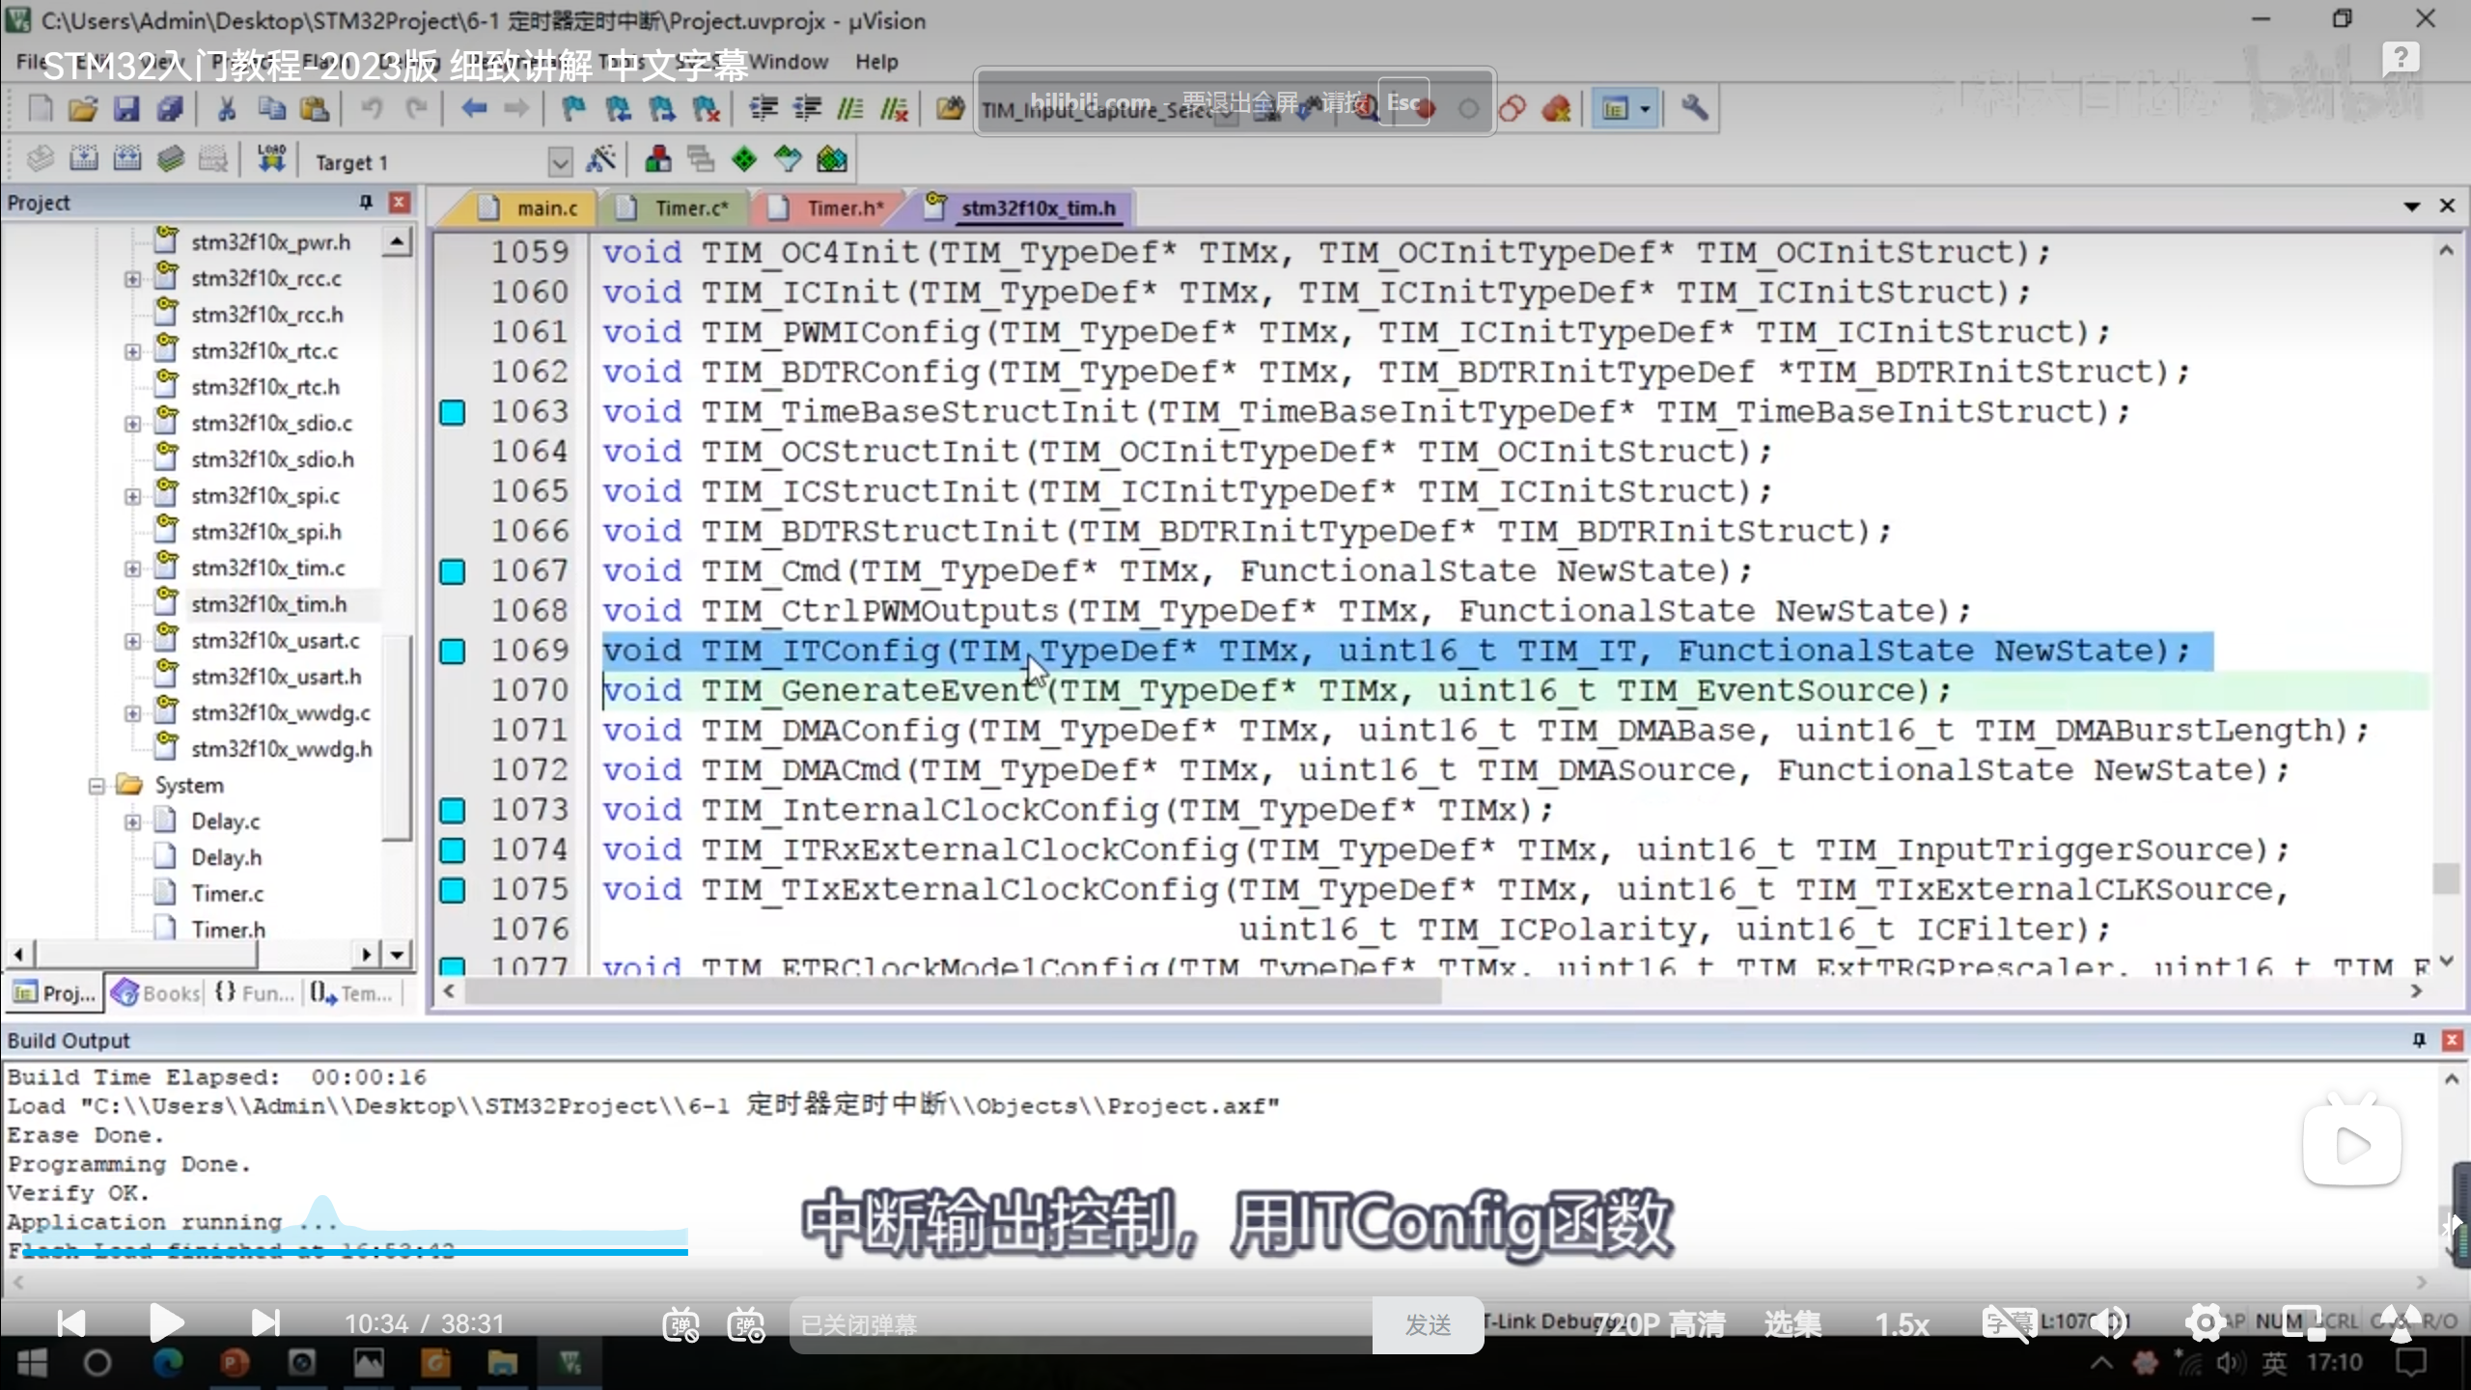Image resolution: width=2471 pixels, height=1390 pixels.
Task: Collapse the System folder group
Action: (96, 786)
